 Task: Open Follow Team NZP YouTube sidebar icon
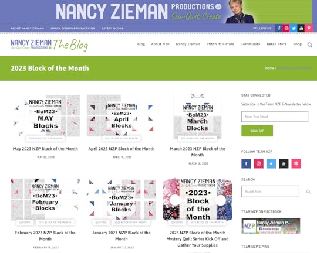pyautogui.click(x=284, y=163)
